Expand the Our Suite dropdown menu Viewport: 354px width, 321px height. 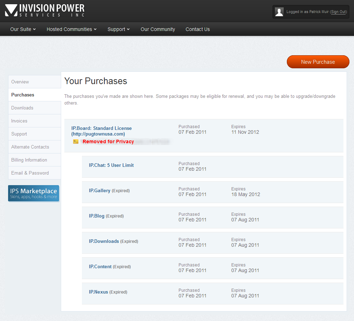point(23,29)
